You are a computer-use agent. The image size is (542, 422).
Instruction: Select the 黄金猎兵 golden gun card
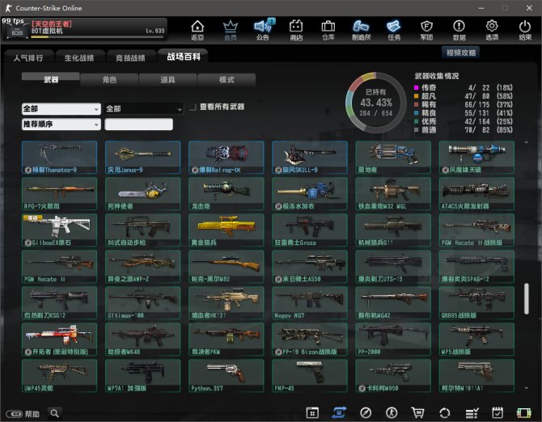coord(227,230)
